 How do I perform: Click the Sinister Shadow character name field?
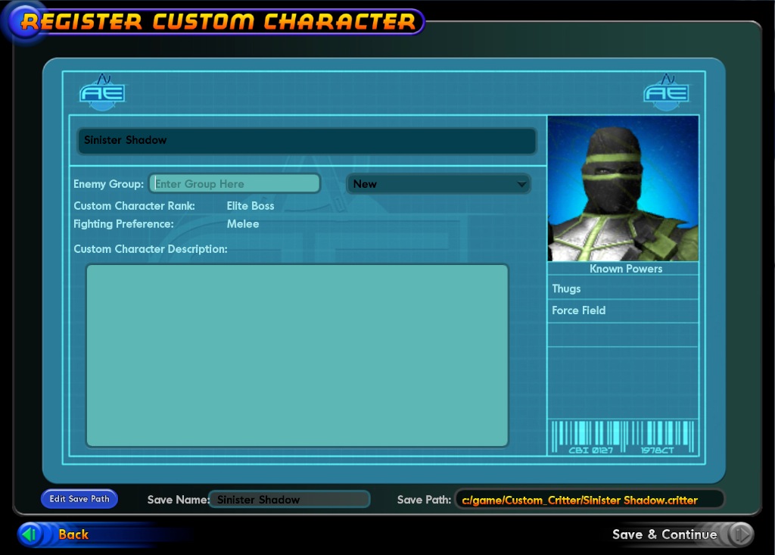tap(307, 141)
